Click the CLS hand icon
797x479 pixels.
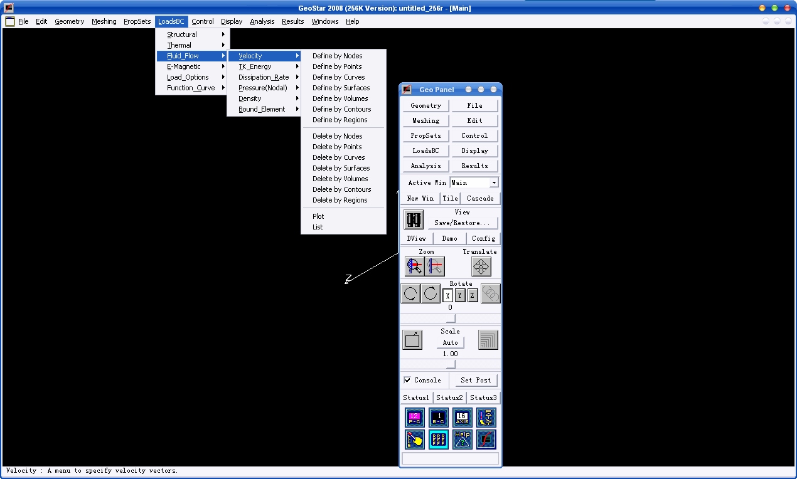415,440
